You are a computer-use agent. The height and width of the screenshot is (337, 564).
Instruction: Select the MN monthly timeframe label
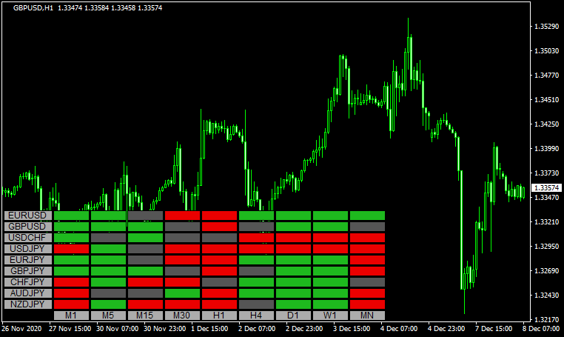click(x=367, y=316)
